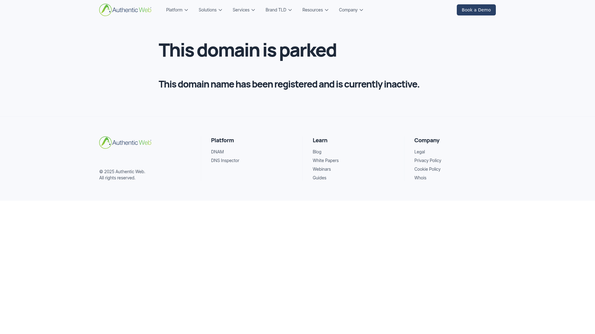Expand the Brand TLD dropdown

coord(278,10)
